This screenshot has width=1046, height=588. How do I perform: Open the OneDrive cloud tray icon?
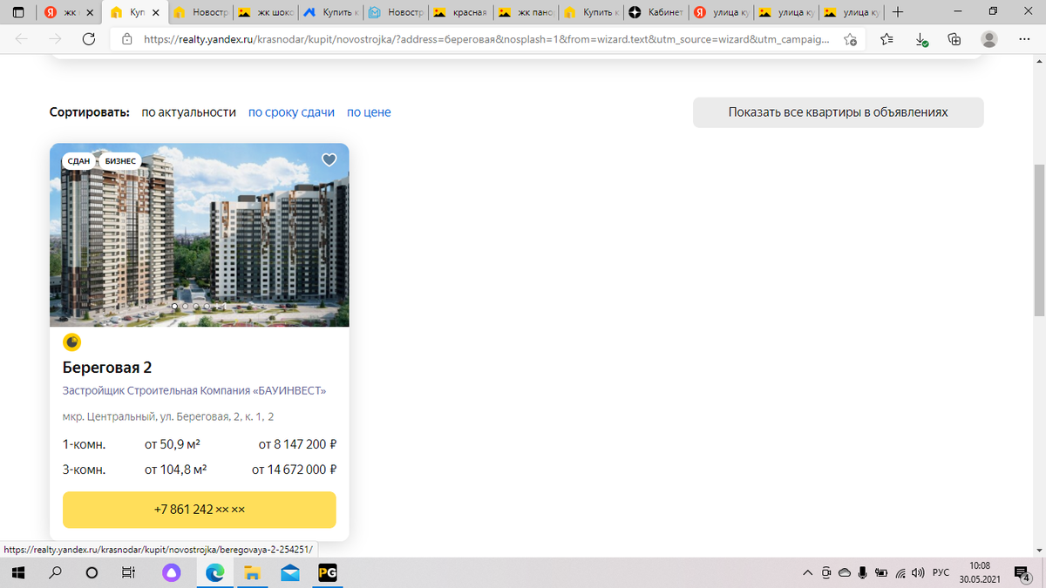tap(844, 573)
